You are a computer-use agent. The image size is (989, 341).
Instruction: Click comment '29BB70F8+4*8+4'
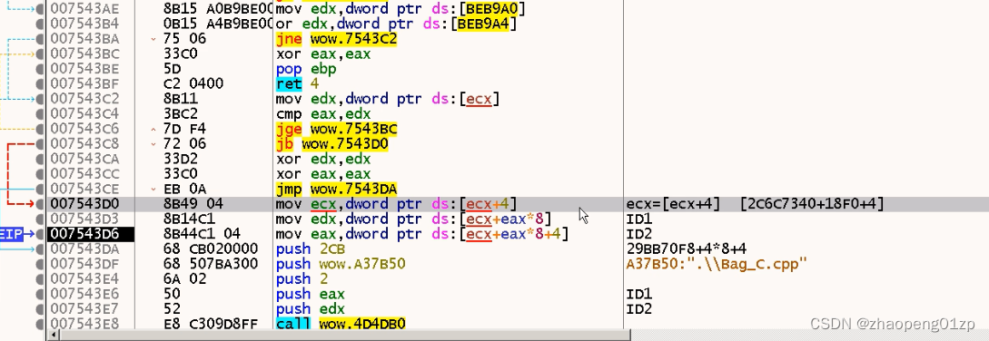(x=687, y=249)
